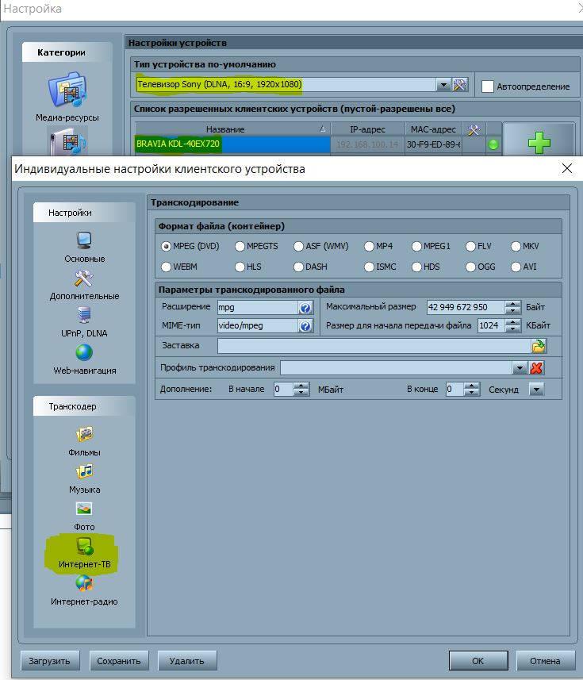Open the Основные settings section
The height and width of the screenshot is (680, 583).
pyautogui.click(x=84, y=246)
